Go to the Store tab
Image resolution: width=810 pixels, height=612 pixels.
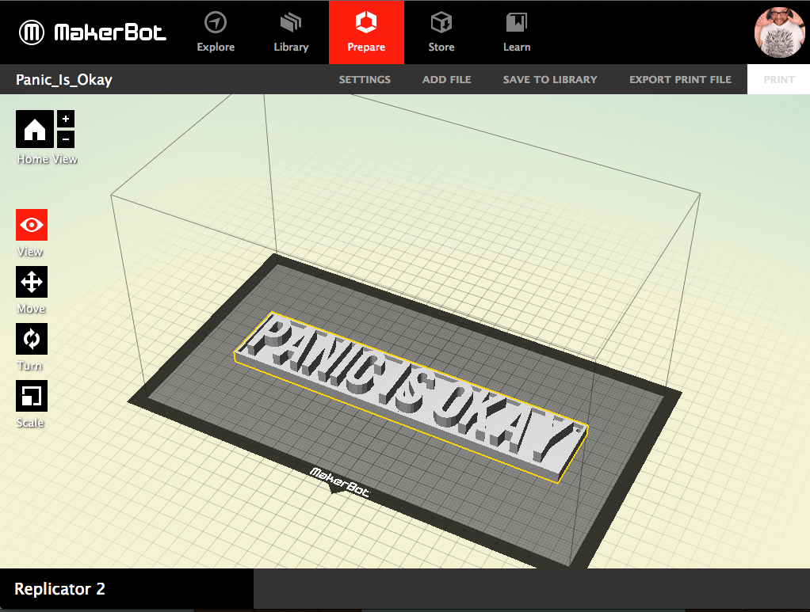pos(441,32)
